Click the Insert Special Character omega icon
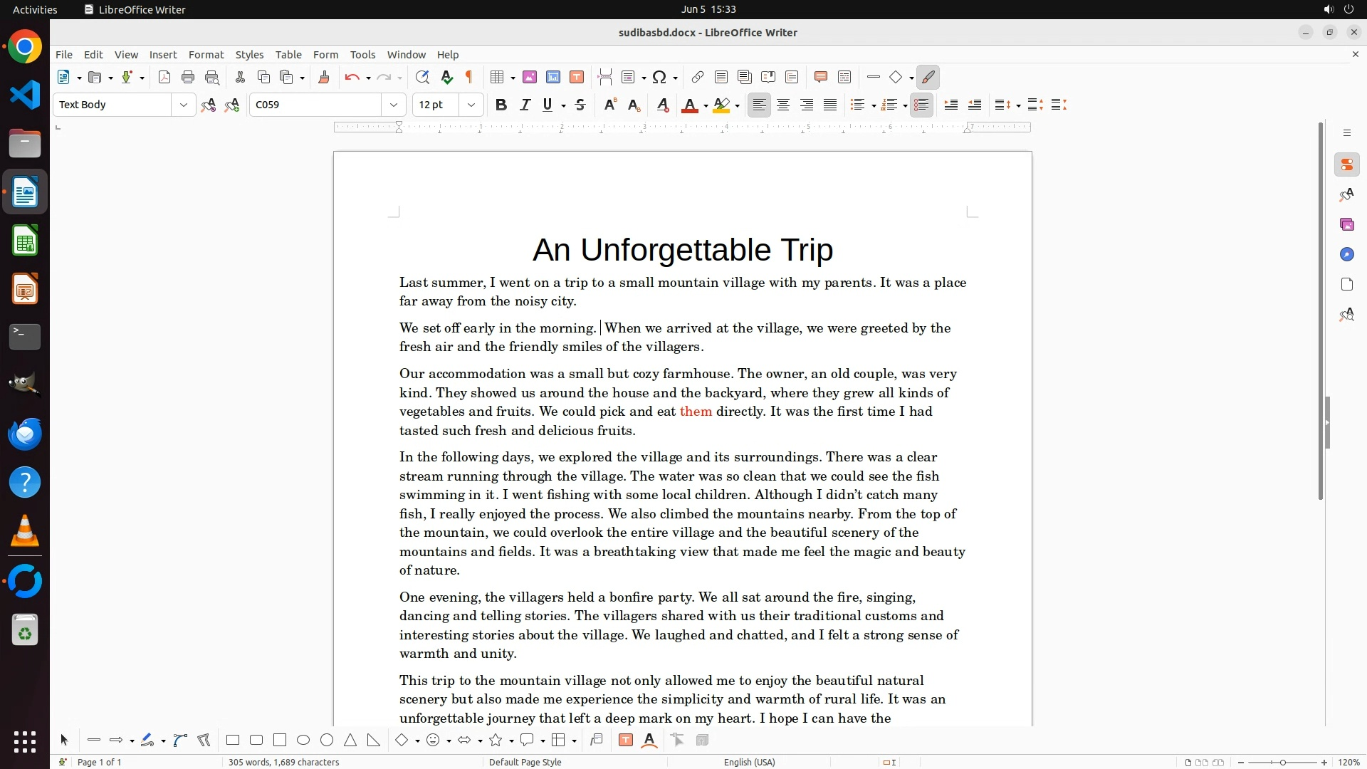 click(x=659, y=78)
